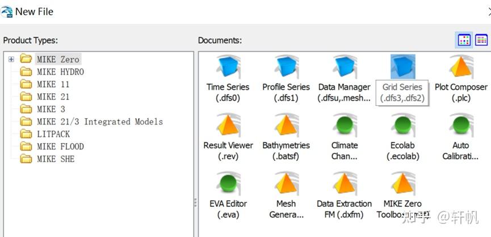This screenshot has width=491, height=237.
Task: Switch to large icons view
Action: pyautogui.click(x=464, y=40)
